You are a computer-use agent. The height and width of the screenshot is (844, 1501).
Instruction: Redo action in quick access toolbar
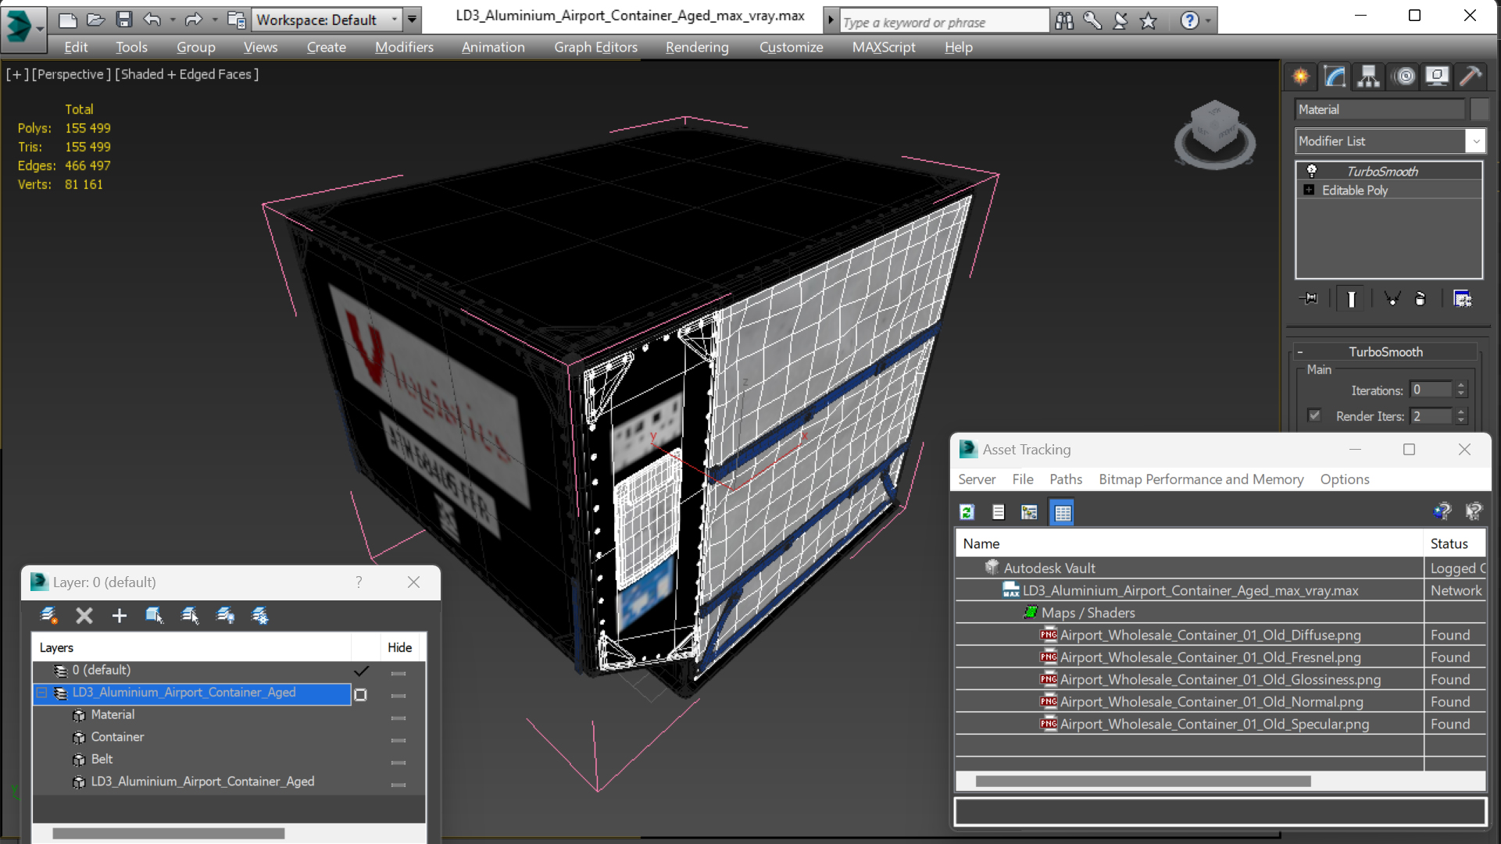click(x=192, y=20)
